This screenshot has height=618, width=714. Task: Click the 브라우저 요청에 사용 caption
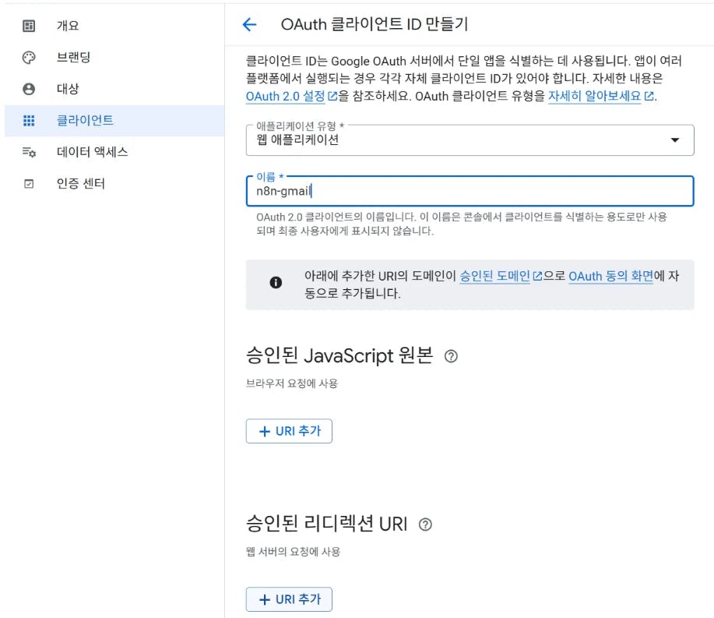click(292, 383)
